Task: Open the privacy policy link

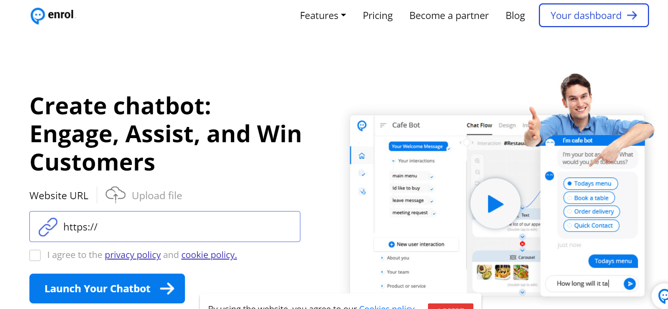Action: 132,255
